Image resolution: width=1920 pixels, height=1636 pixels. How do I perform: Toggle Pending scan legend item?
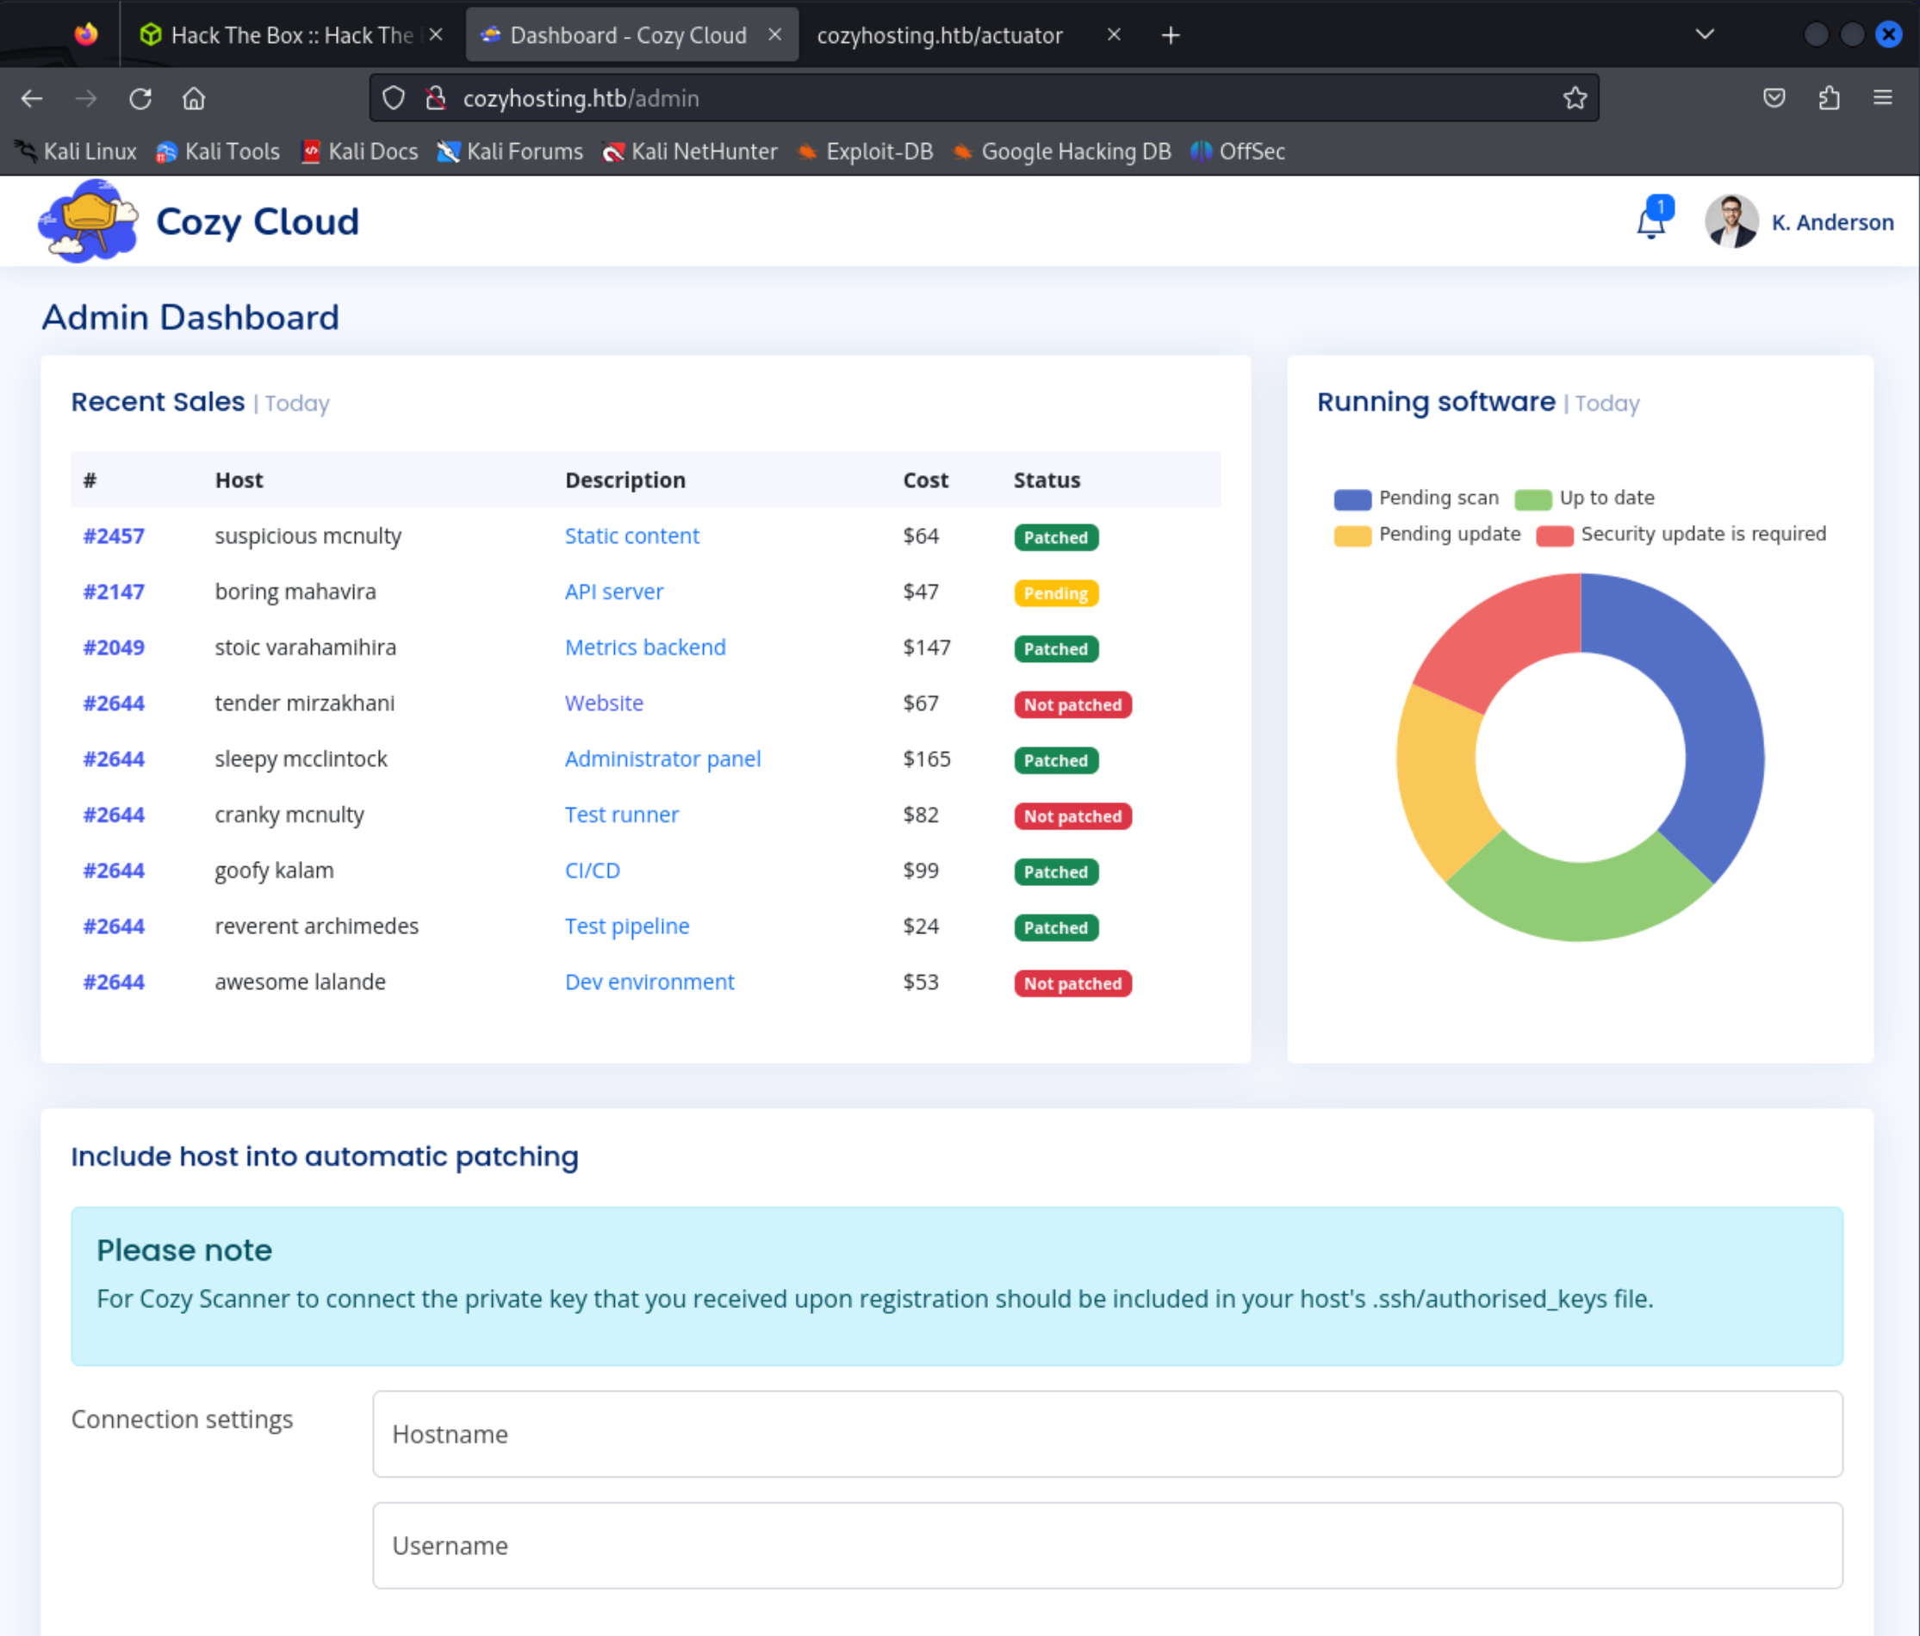click(x=1416, y=499)
